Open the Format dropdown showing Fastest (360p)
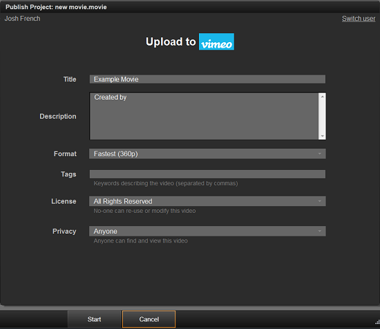 [207, 153]
